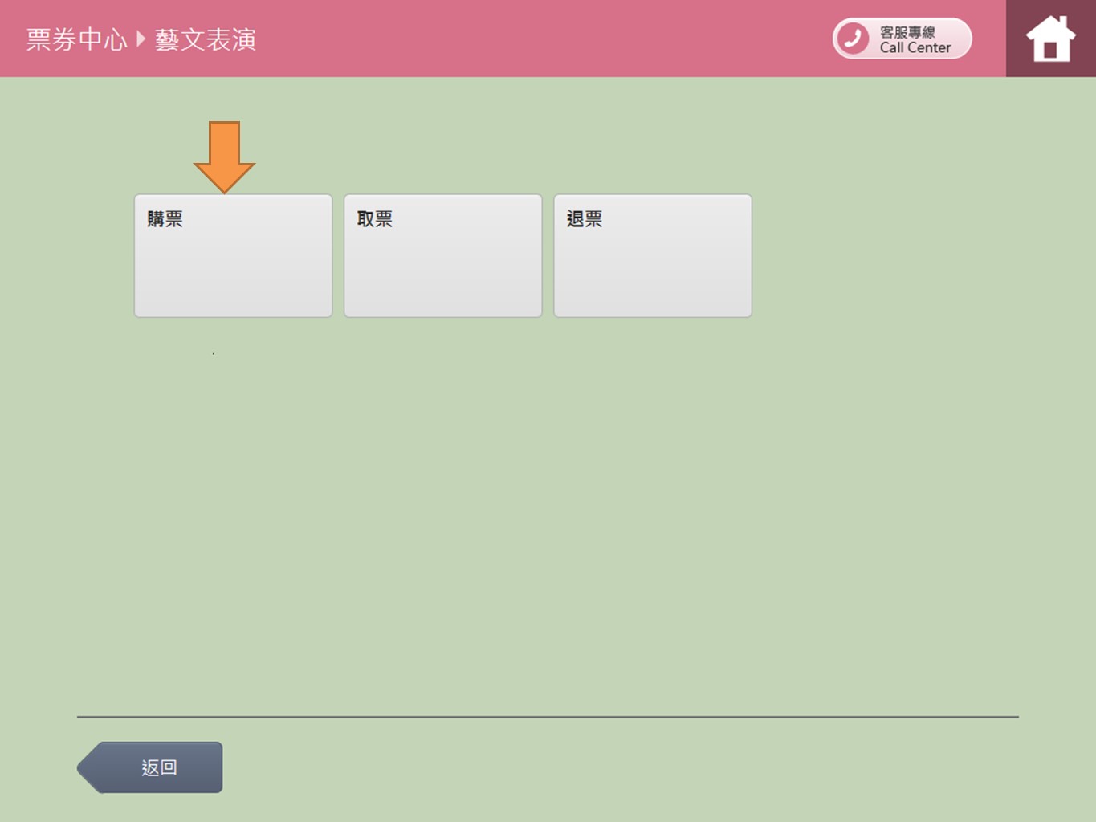Tap the phone handset icon
The width and height of the screenshot is (1096, 822).
tap(853, 39)
